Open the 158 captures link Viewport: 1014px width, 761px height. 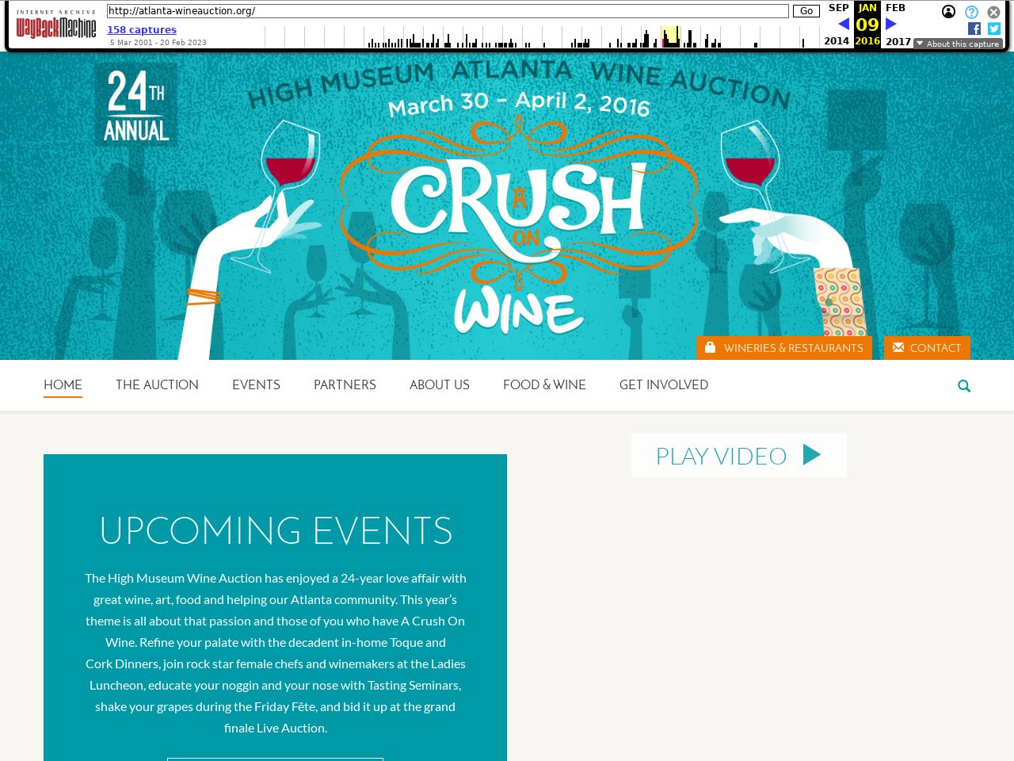coord(142,29)
